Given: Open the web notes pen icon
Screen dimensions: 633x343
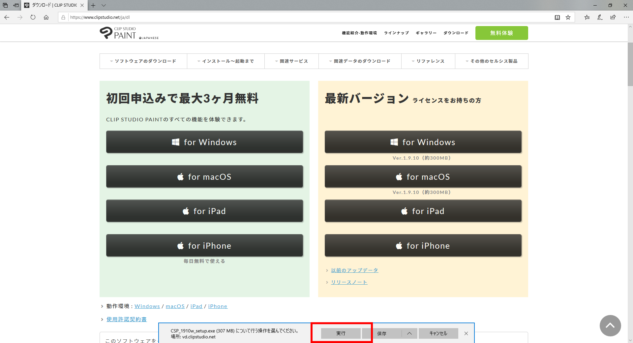Looking at the screenshot, I should click(600, 17).
